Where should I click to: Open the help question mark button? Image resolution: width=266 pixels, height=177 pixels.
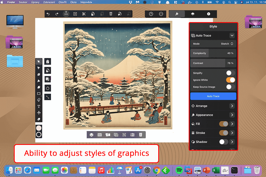tap(151, 14)
